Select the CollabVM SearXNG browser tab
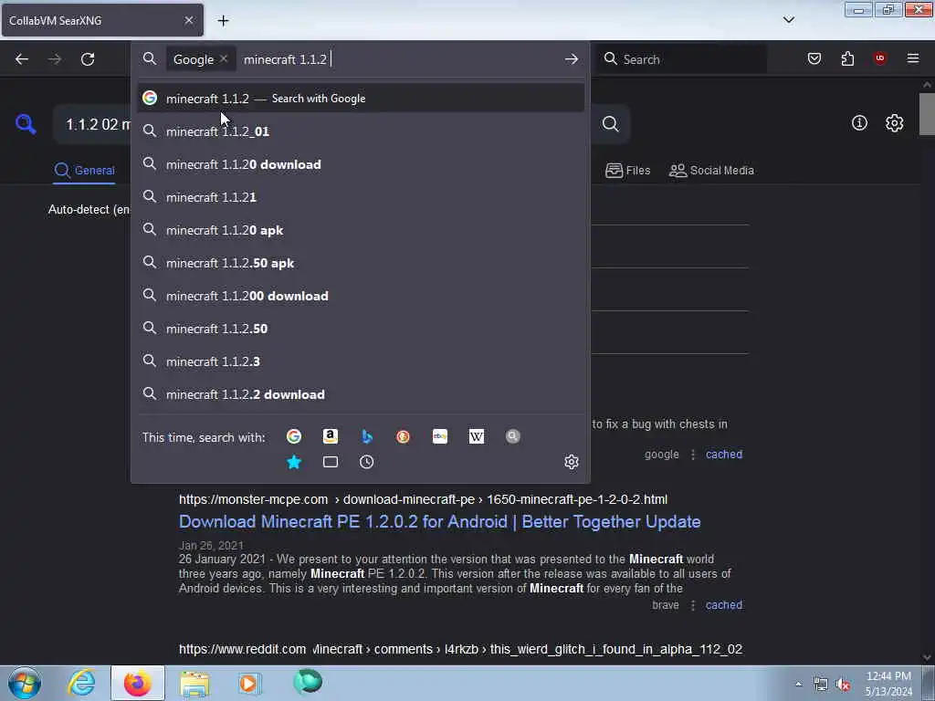 tap(102, 20)
